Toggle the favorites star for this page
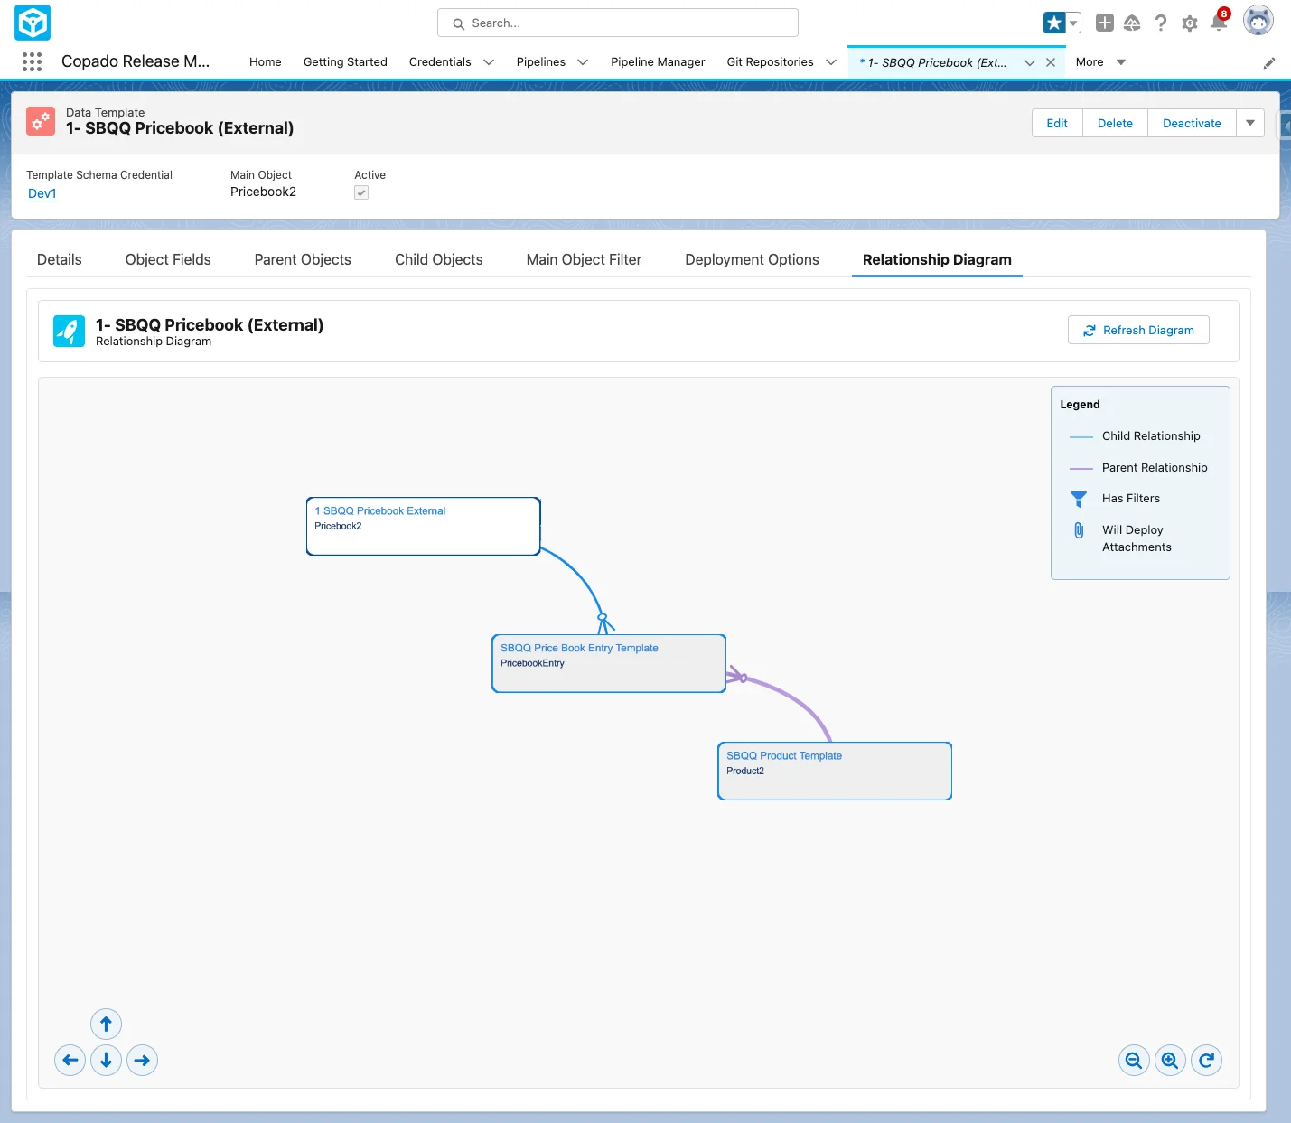The height and width of the screenshot is (1123, 1291). pyautogui.click(x=1055, y=22)
